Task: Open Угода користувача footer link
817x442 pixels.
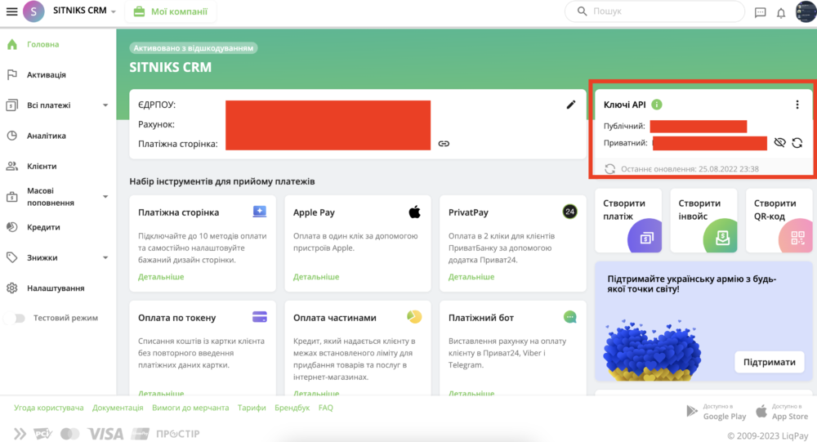Action: [x=49, y=408]
